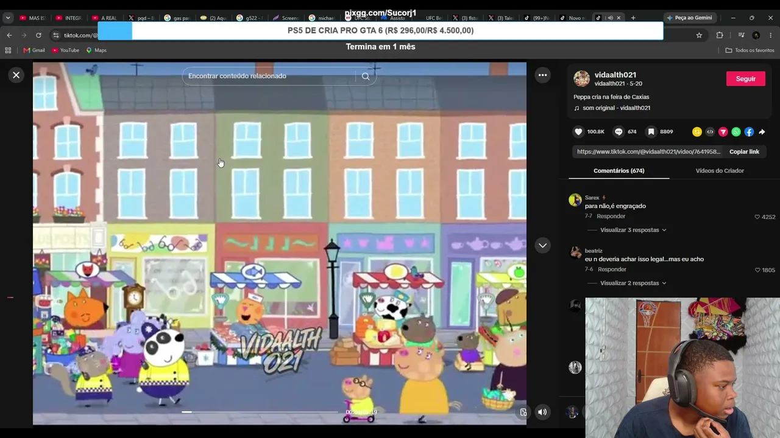Open the vidaalth021 username link
The width and height of the screenshot is (780, 438).
[615, 75]
